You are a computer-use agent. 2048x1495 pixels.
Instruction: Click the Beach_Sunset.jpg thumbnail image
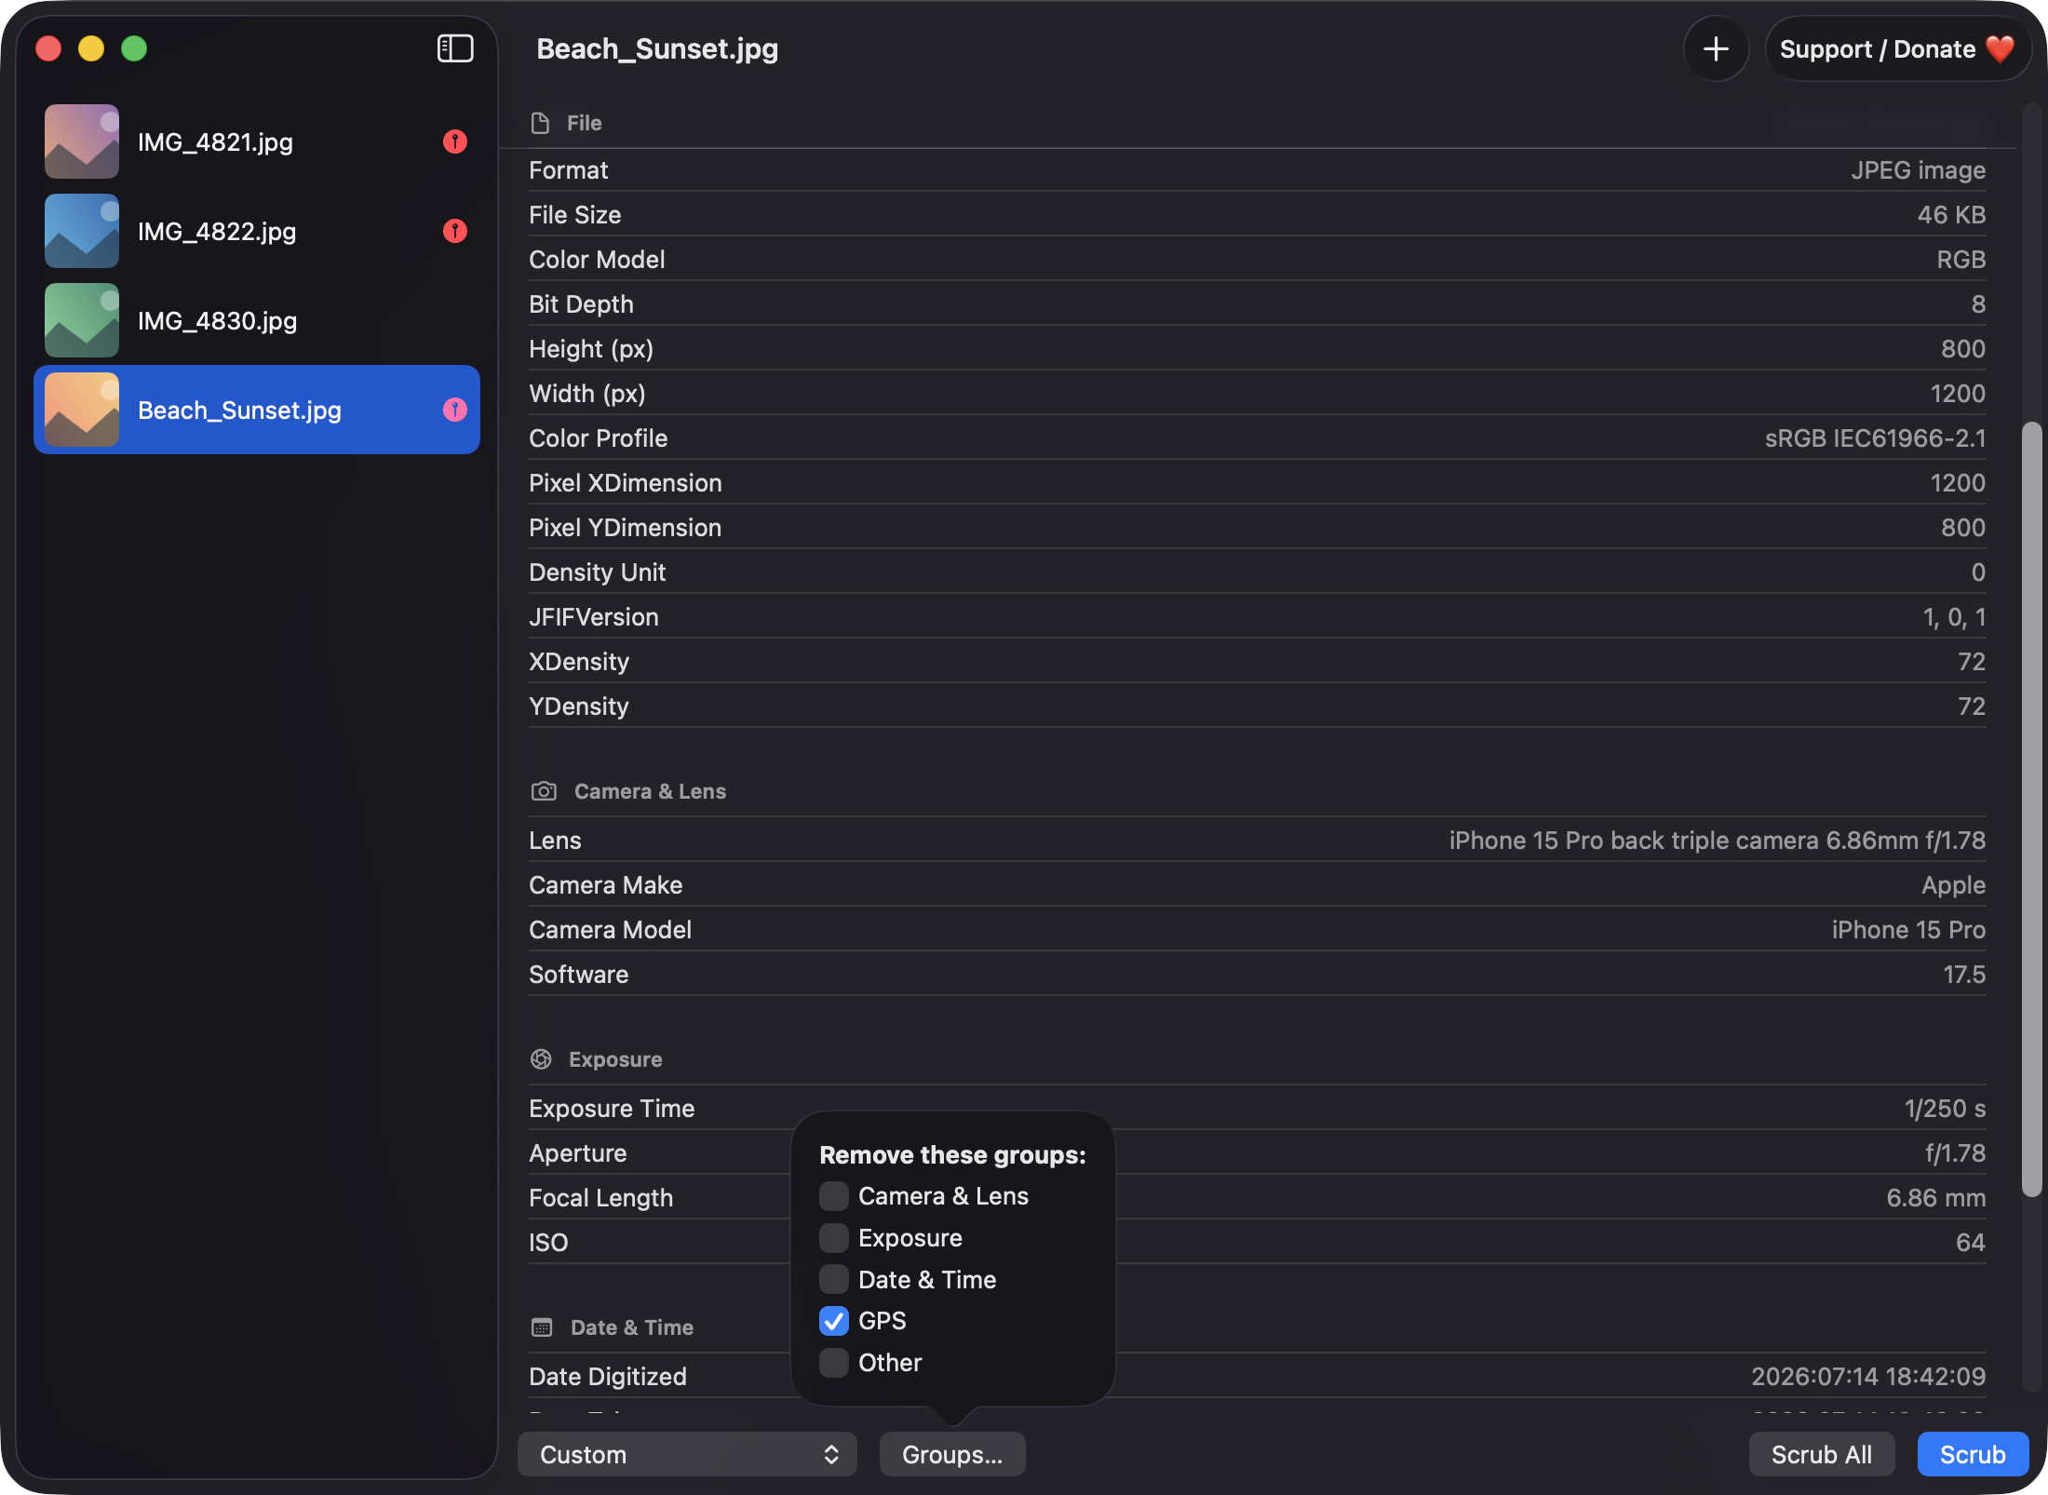point(82,410)
